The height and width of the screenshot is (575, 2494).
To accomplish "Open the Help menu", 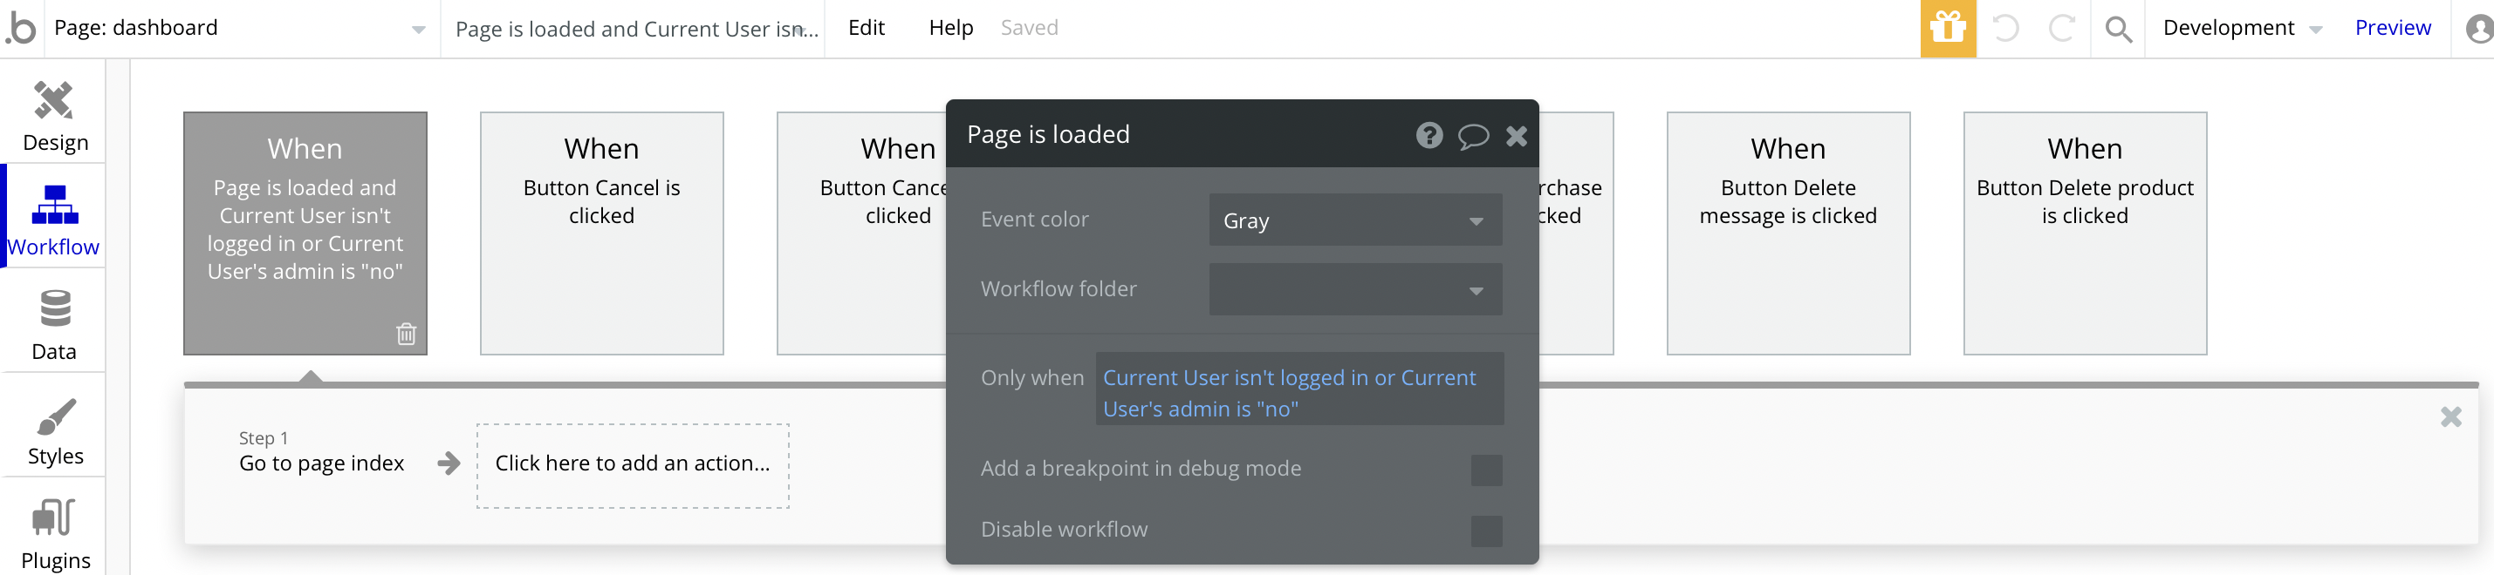I will coord(949,28).
